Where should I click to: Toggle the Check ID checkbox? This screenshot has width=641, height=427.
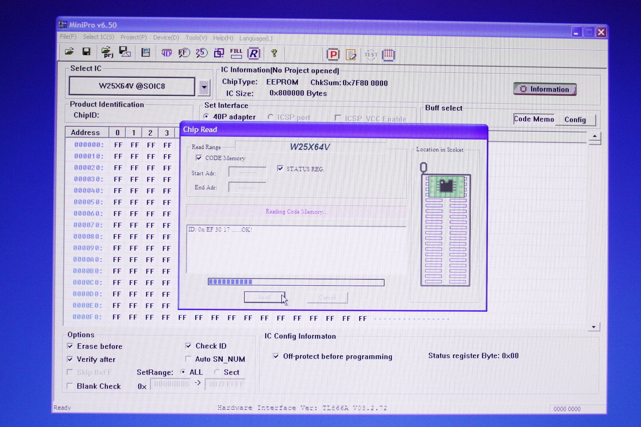point(188,345)
